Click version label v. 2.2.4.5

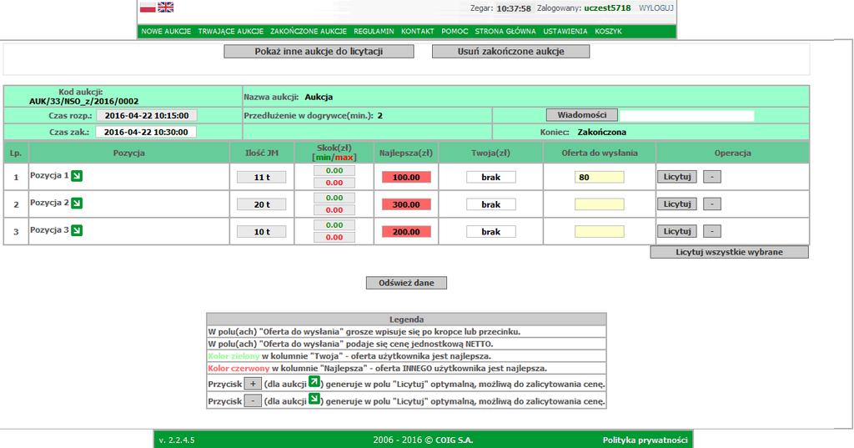coord(177,440)
